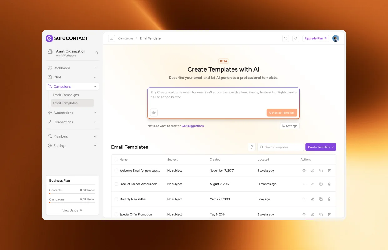
Task: Open Alan's Organization switcher chevrons
Action: [97, 53]
